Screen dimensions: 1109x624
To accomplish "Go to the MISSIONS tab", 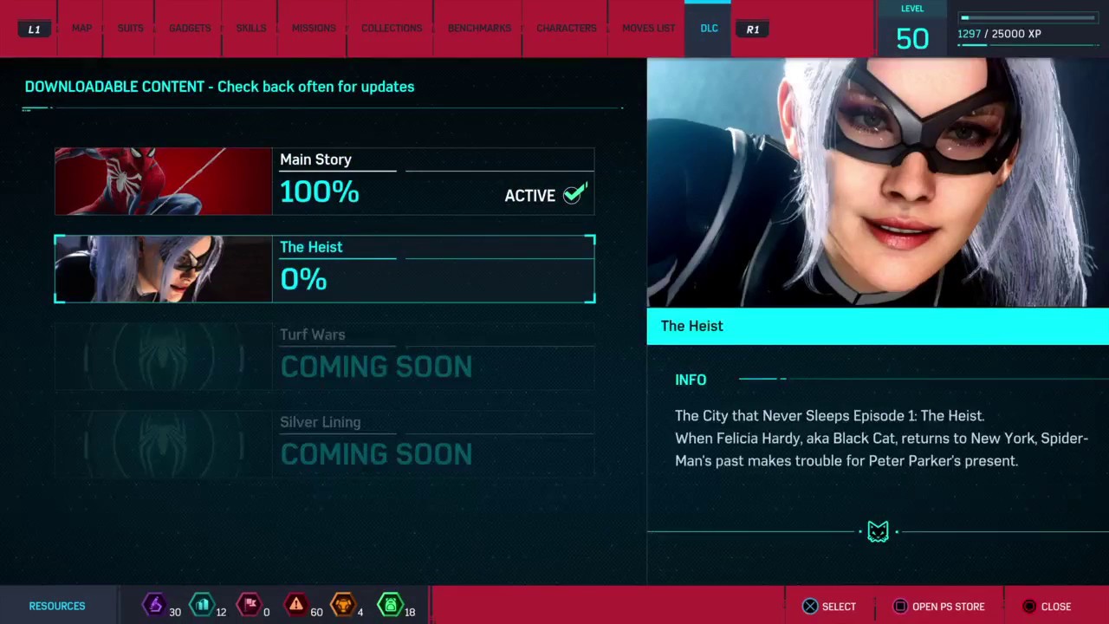I will [314, 29].
